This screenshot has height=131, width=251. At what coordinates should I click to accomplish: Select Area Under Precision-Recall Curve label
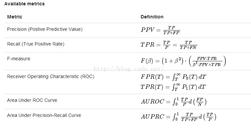pyautogui.click(x=44, y=115)
